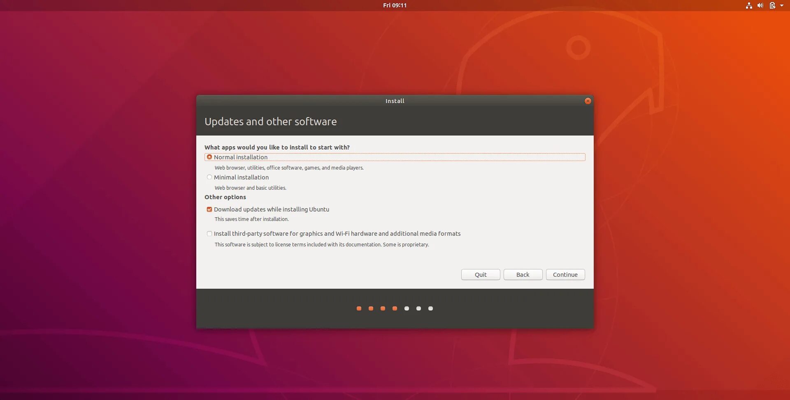Enable Install third-party software for graphics
This screenshot has height=400, width=790.
tap(209, 233)
